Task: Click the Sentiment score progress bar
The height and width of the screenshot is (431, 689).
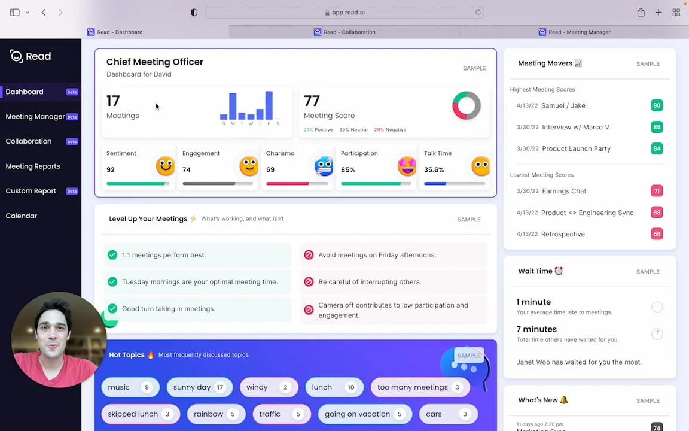Action: (x=138, y=183)
